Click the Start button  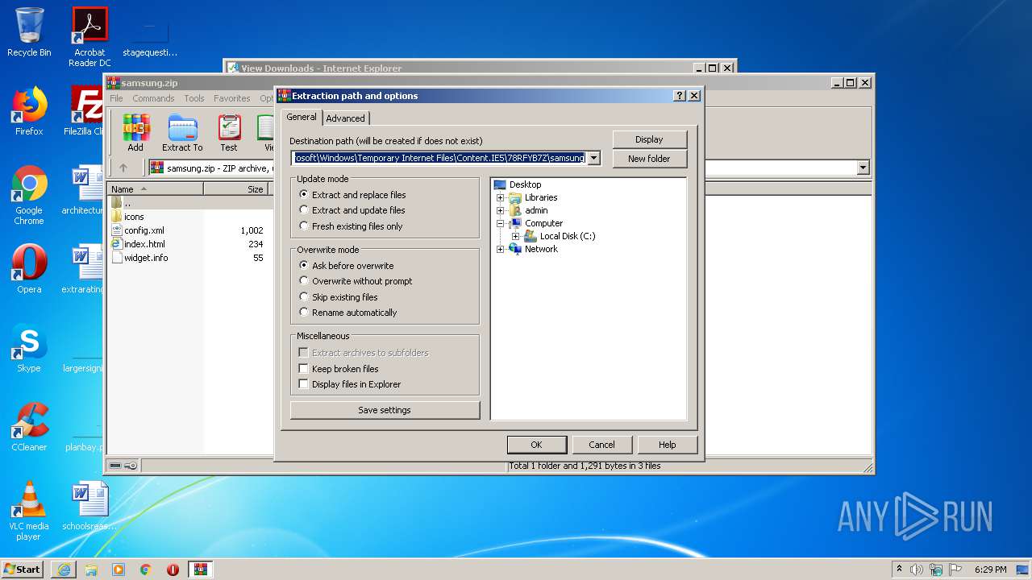(23, 570)
